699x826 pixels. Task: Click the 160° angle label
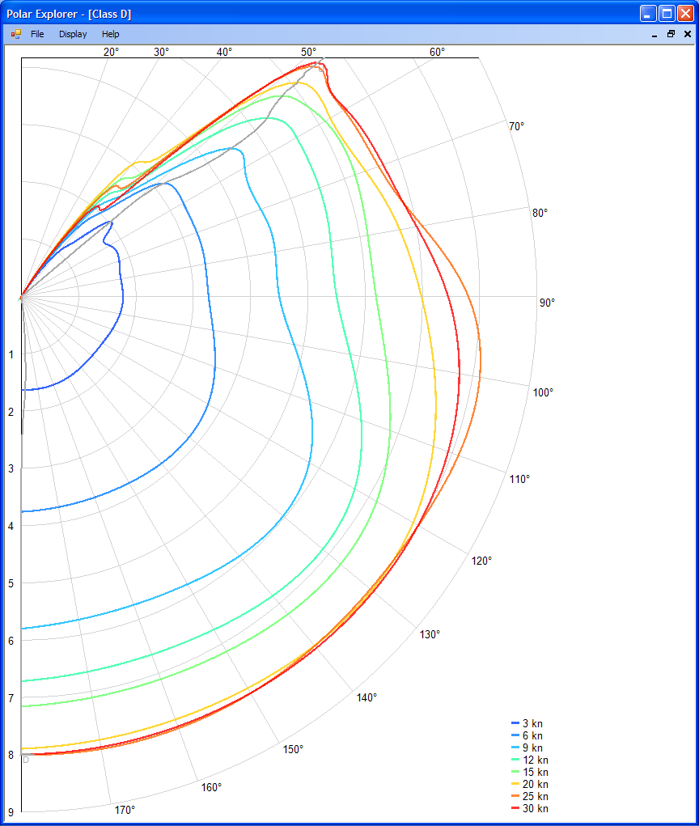click(x=211, y=787)
